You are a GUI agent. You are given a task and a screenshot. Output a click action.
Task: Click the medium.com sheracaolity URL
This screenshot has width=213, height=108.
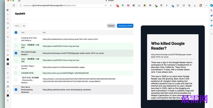tap(79, 80)
